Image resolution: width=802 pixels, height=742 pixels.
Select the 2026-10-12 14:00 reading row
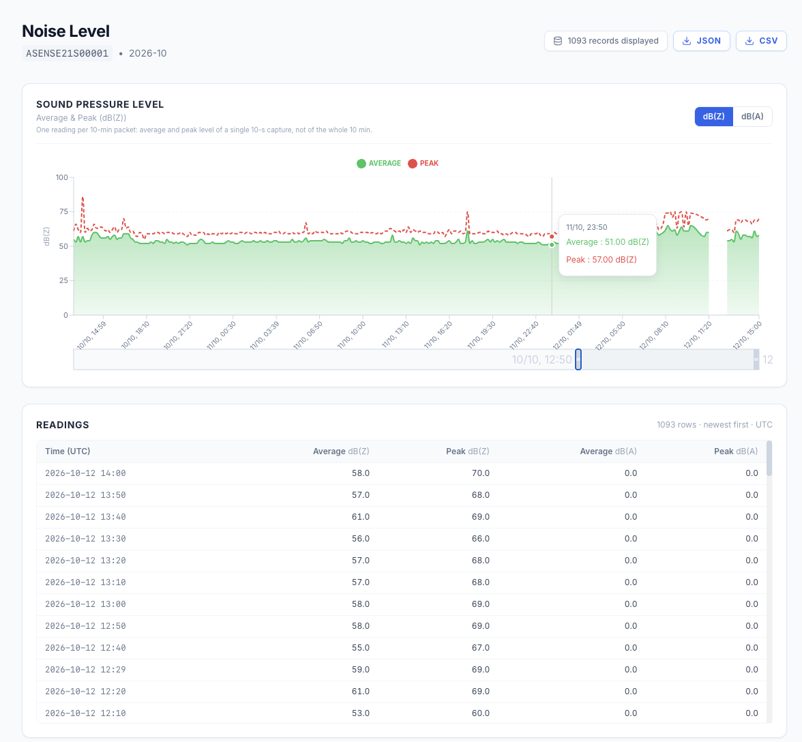pyautogui.click(x=402, y=473)
